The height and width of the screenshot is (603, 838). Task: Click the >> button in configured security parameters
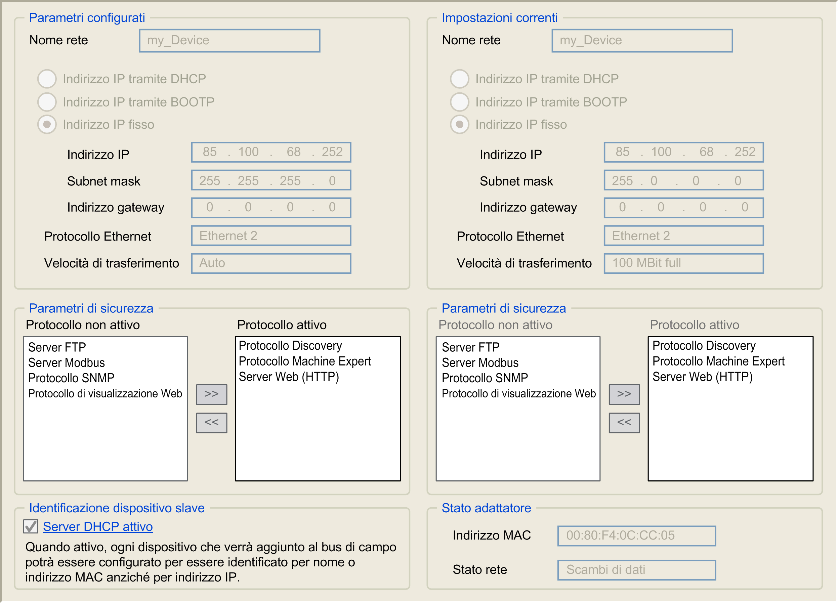(211, 394)
